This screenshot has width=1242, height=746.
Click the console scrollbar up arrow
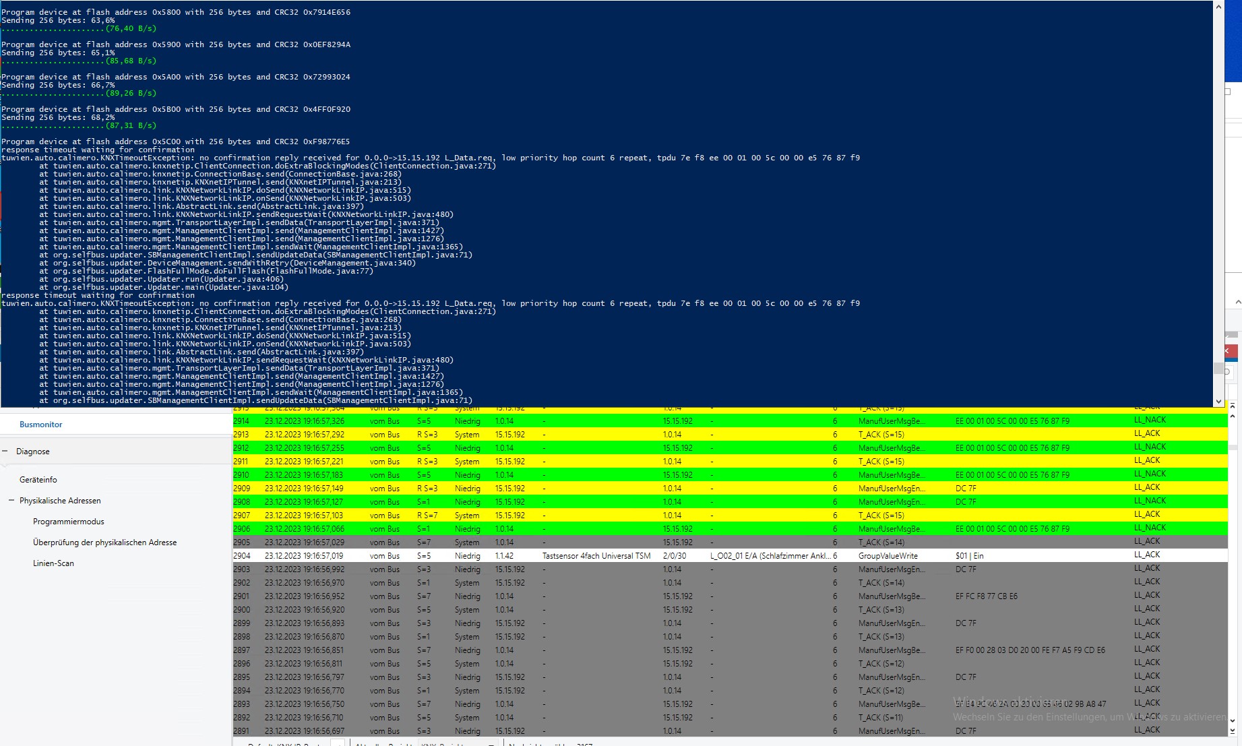click(1218, 7)
